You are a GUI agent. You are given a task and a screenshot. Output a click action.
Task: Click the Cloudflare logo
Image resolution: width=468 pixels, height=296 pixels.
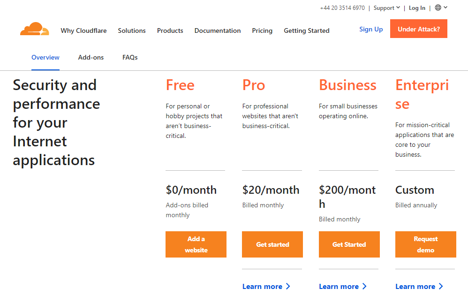click(x=34, y=30)
